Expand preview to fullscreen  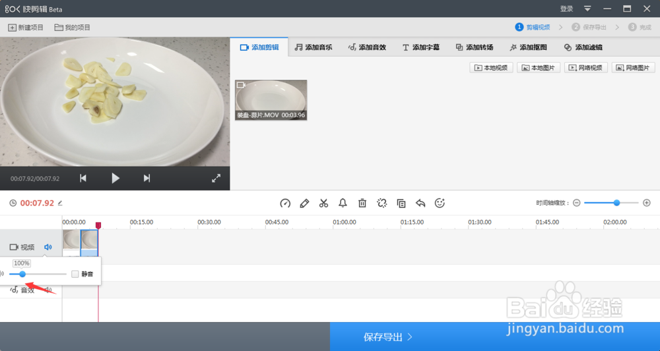216,178
